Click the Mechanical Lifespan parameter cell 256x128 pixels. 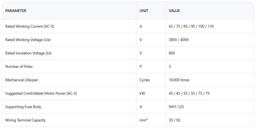(21, 80)
